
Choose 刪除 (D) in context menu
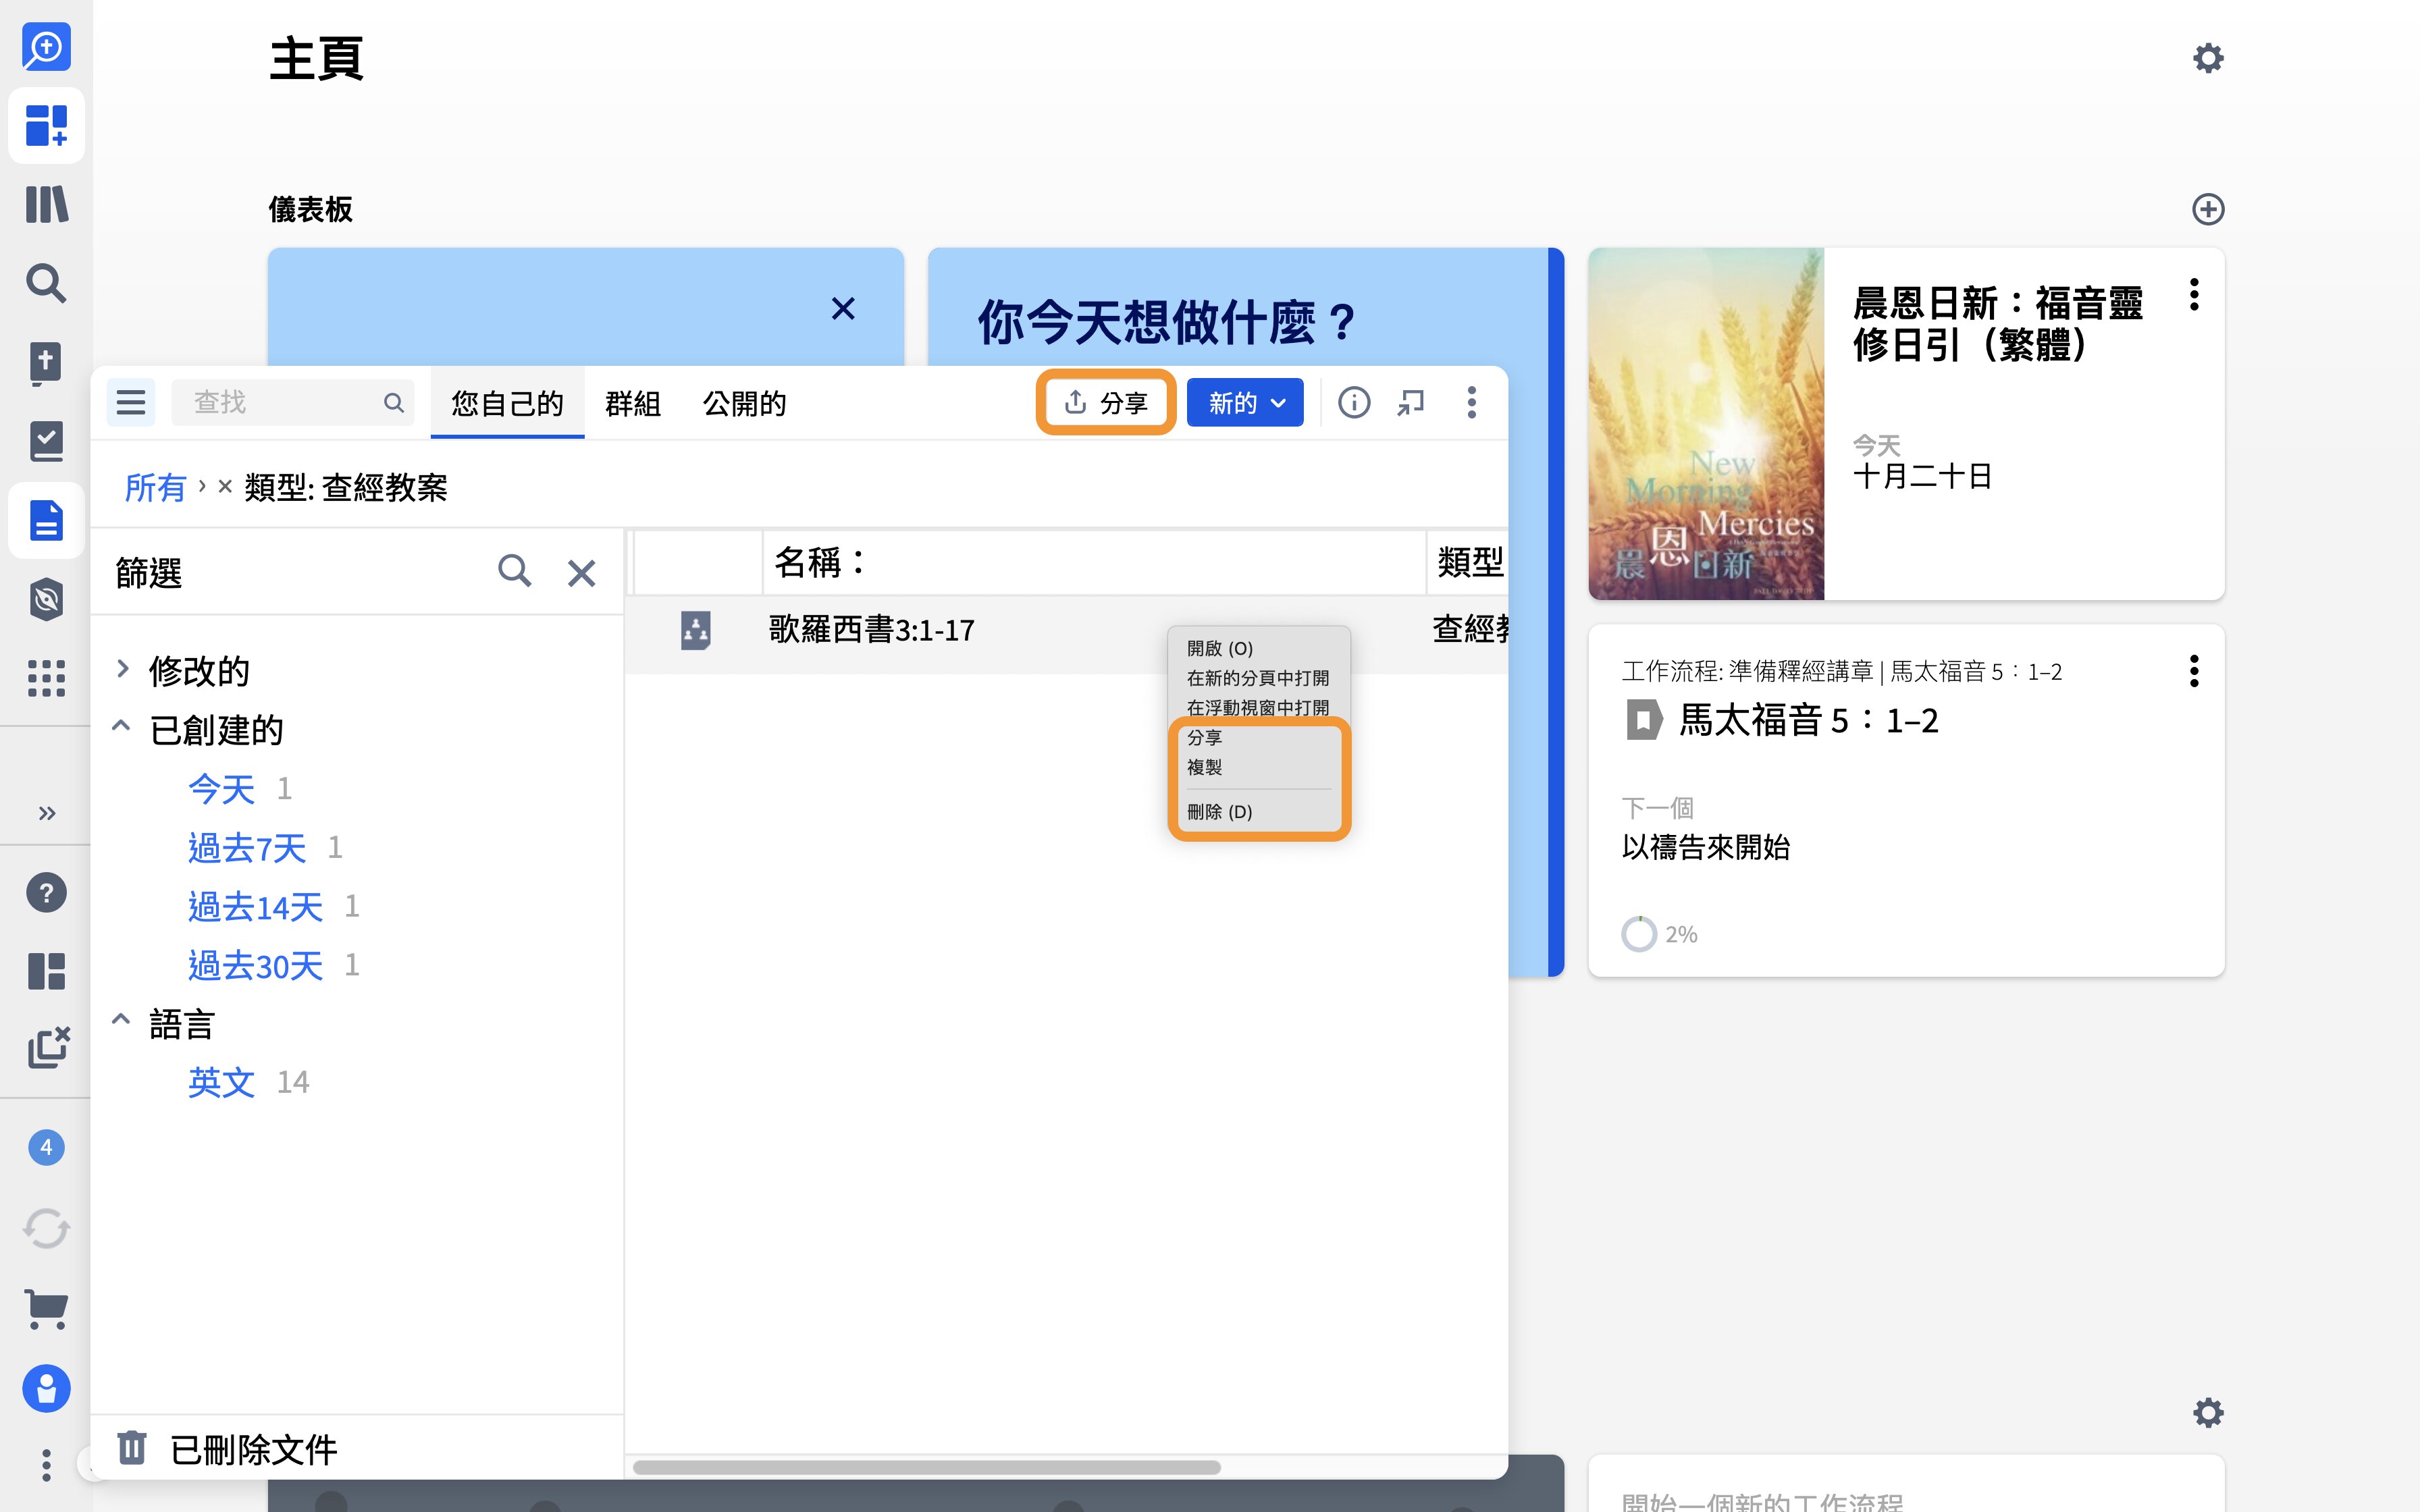[x=1219, y=812]
